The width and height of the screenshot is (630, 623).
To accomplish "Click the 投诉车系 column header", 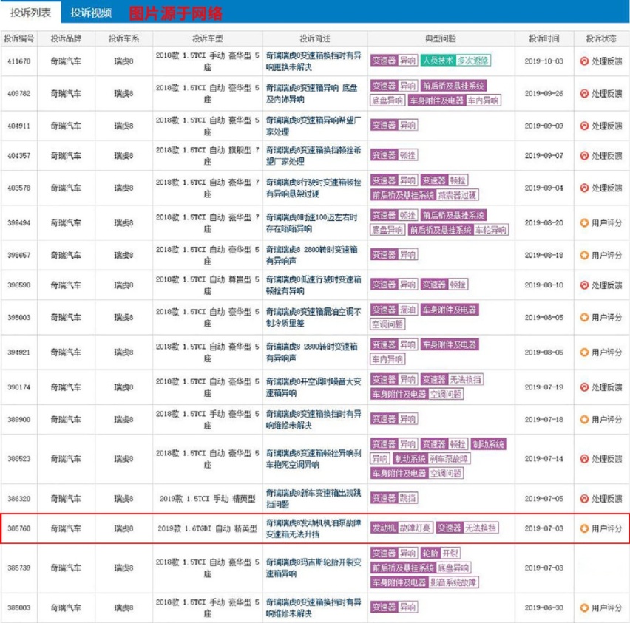I will 123,38.
